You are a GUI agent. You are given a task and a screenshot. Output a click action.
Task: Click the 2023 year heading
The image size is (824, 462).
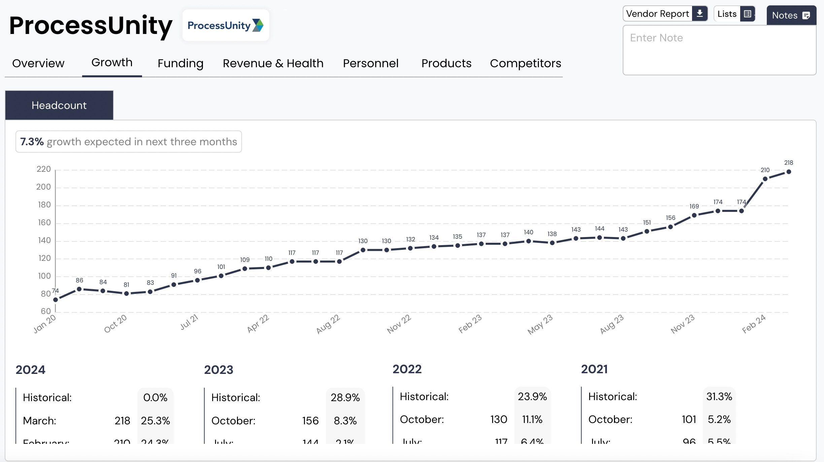[218, 370]
